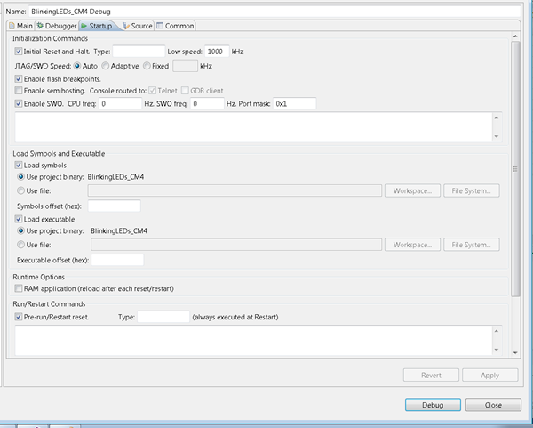Viewport: 533px width, 428px height.
Task: Click the initialization commands text area
Action: click(253, 127)
